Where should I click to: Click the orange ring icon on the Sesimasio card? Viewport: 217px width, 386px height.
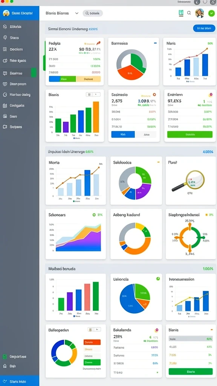[154, 95]
